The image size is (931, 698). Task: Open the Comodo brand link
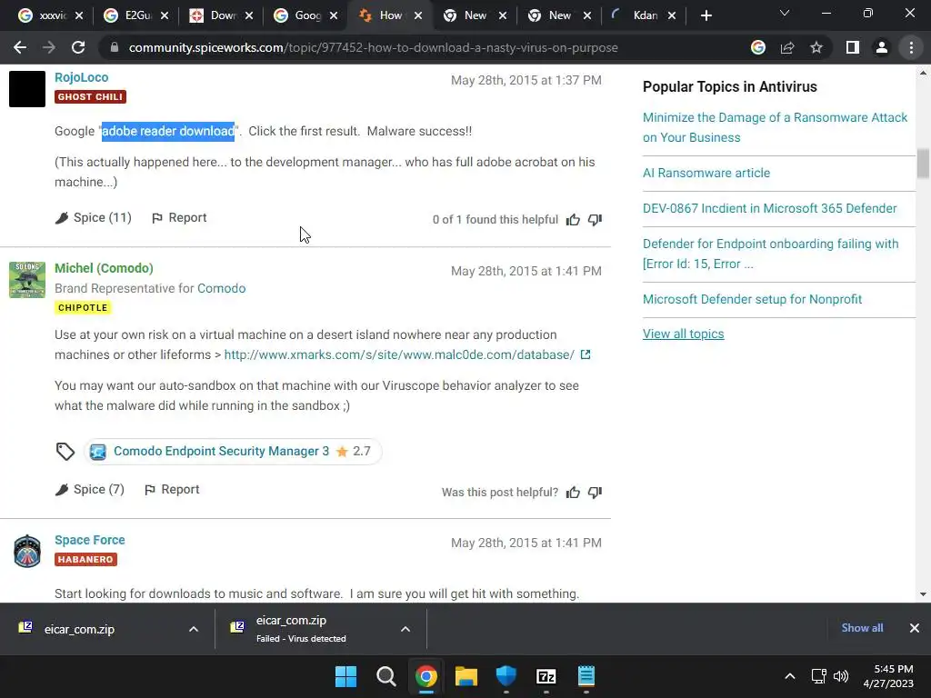pos(222,288)
